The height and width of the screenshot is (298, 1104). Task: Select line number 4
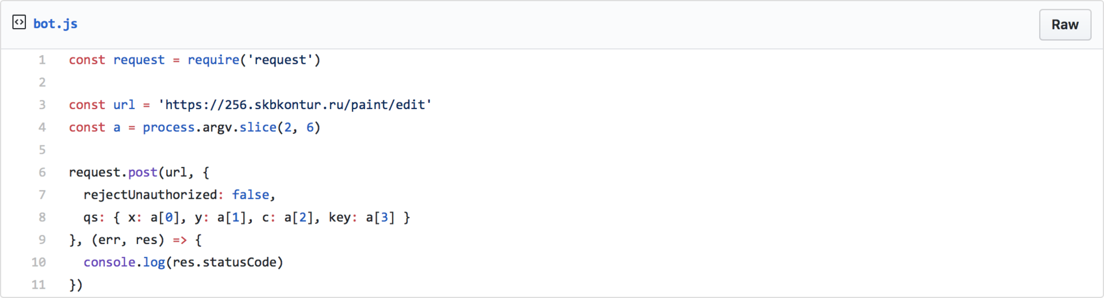[x=42, y=127]
